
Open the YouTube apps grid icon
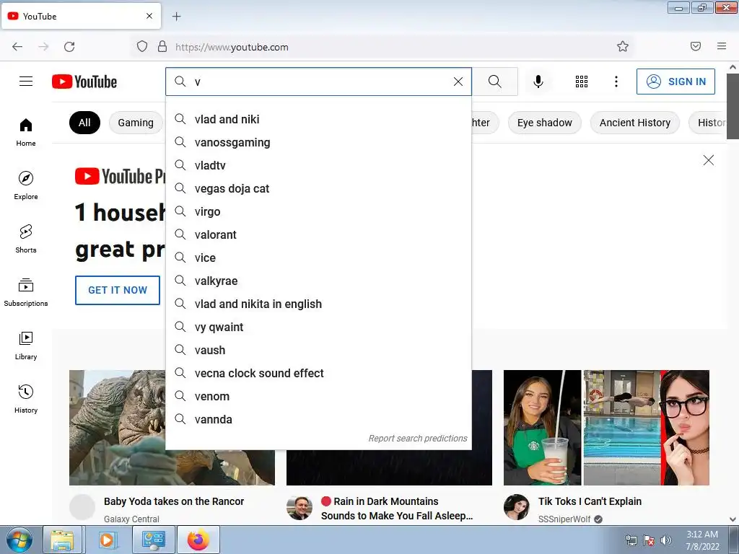[x=582, y=82]
